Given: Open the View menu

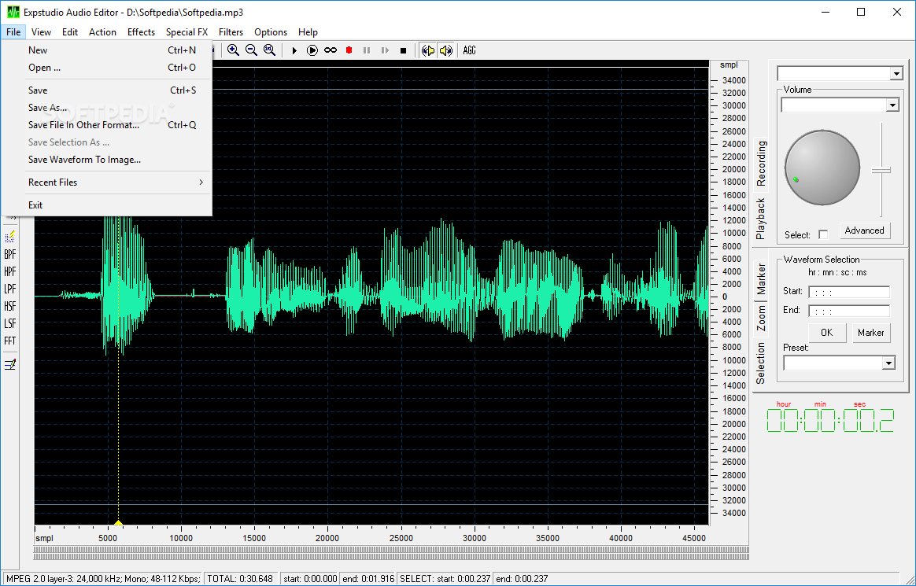Looking at the screenshot, I should 41,32.
